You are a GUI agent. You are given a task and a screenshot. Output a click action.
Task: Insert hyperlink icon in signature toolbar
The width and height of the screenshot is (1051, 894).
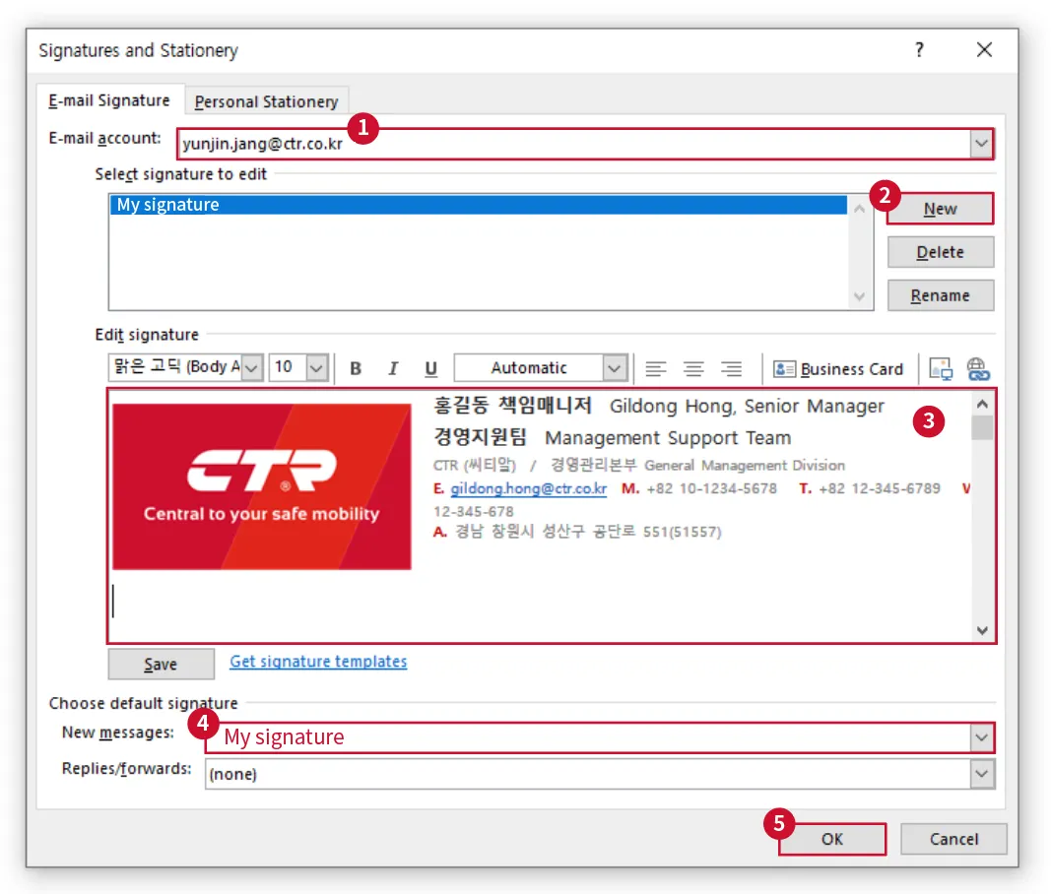click(978, 369)
